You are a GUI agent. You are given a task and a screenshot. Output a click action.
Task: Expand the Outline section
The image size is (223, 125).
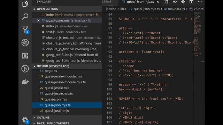[x=67, y=118]
